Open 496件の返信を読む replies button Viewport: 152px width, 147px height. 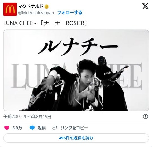click(x=76, y=138)
